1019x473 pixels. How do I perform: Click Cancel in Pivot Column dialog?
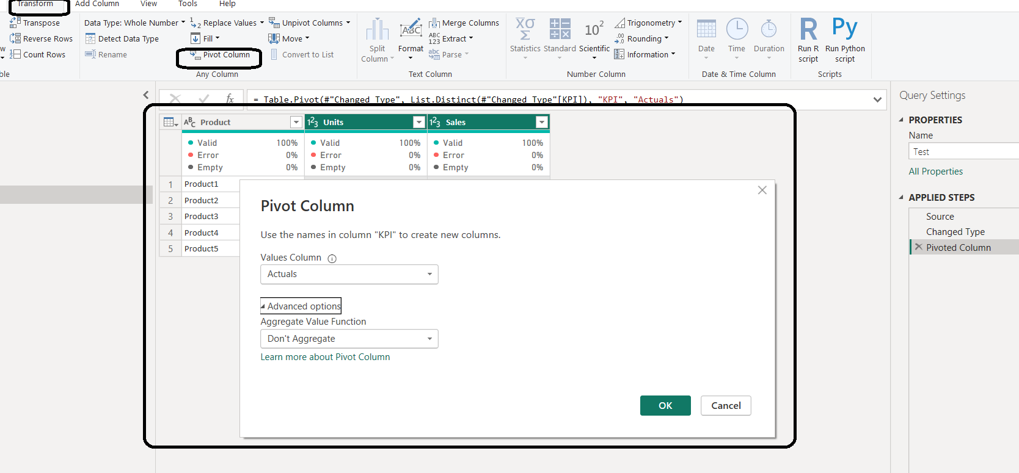[726, 405]
